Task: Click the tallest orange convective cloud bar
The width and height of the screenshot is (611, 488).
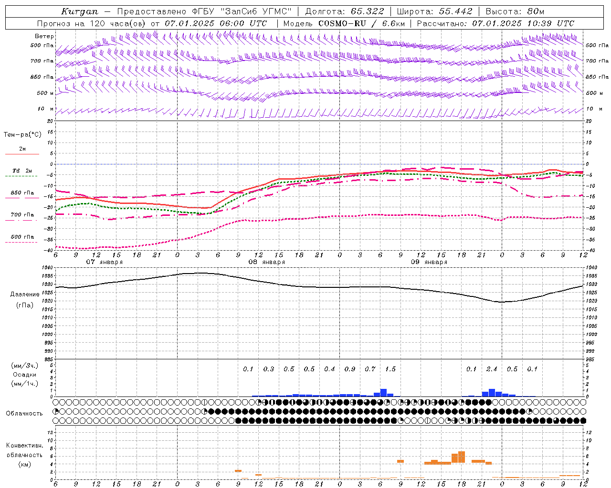Action: point(462,457)
